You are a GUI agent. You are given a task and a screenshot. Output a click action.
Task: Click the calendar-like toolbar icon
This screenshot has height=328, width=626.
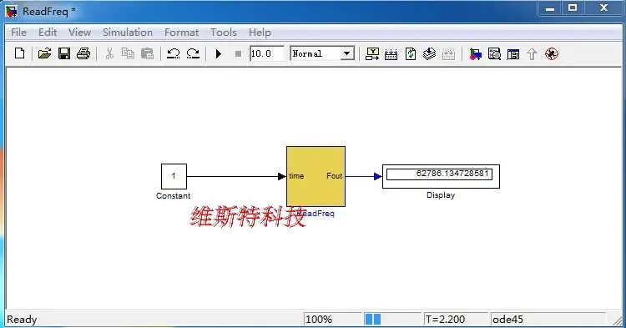(391, 54)
